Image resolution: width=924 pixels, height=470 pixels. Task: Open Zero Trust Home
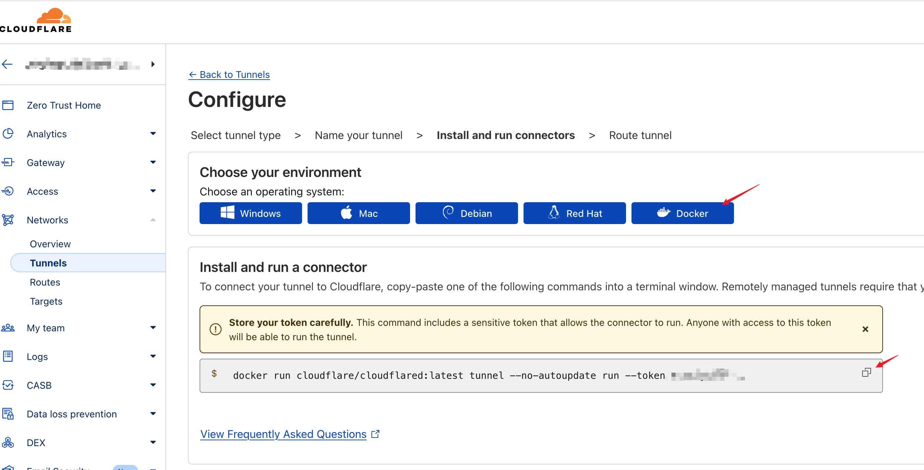[x=64, y=106]
